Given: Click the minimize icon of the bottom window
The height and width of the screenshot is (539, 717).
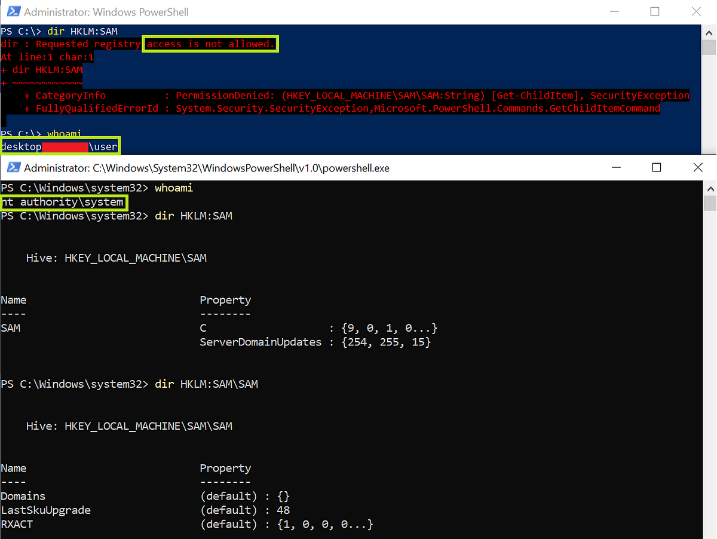Looking at the screenshot, I should (x=616, y=168).
